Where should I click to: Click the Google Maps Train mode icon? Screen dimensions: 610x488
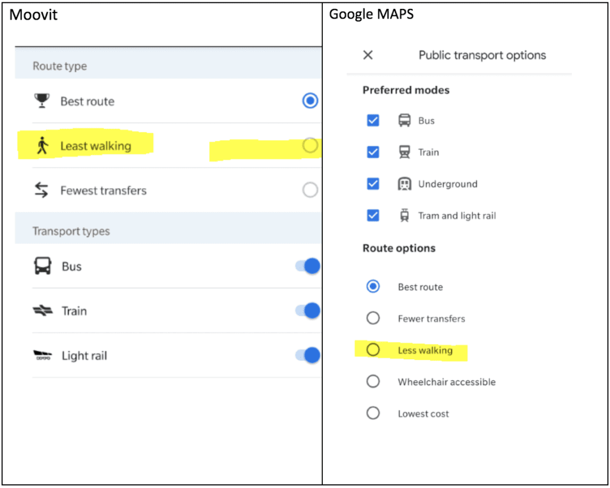(x=404, y=152)
